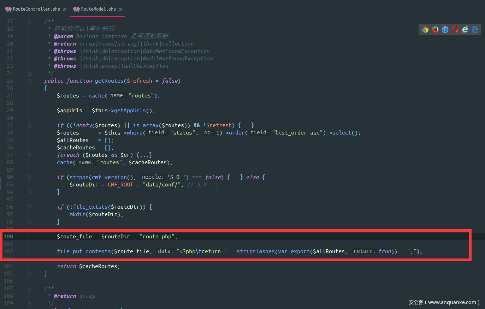The width and height of the screenshot is (485, 309).
Task: Open file in Microsoft Edge icon
Action: [475, 30]
